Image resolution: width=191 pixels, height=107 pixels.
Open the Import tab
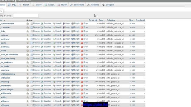click(62, 5)
